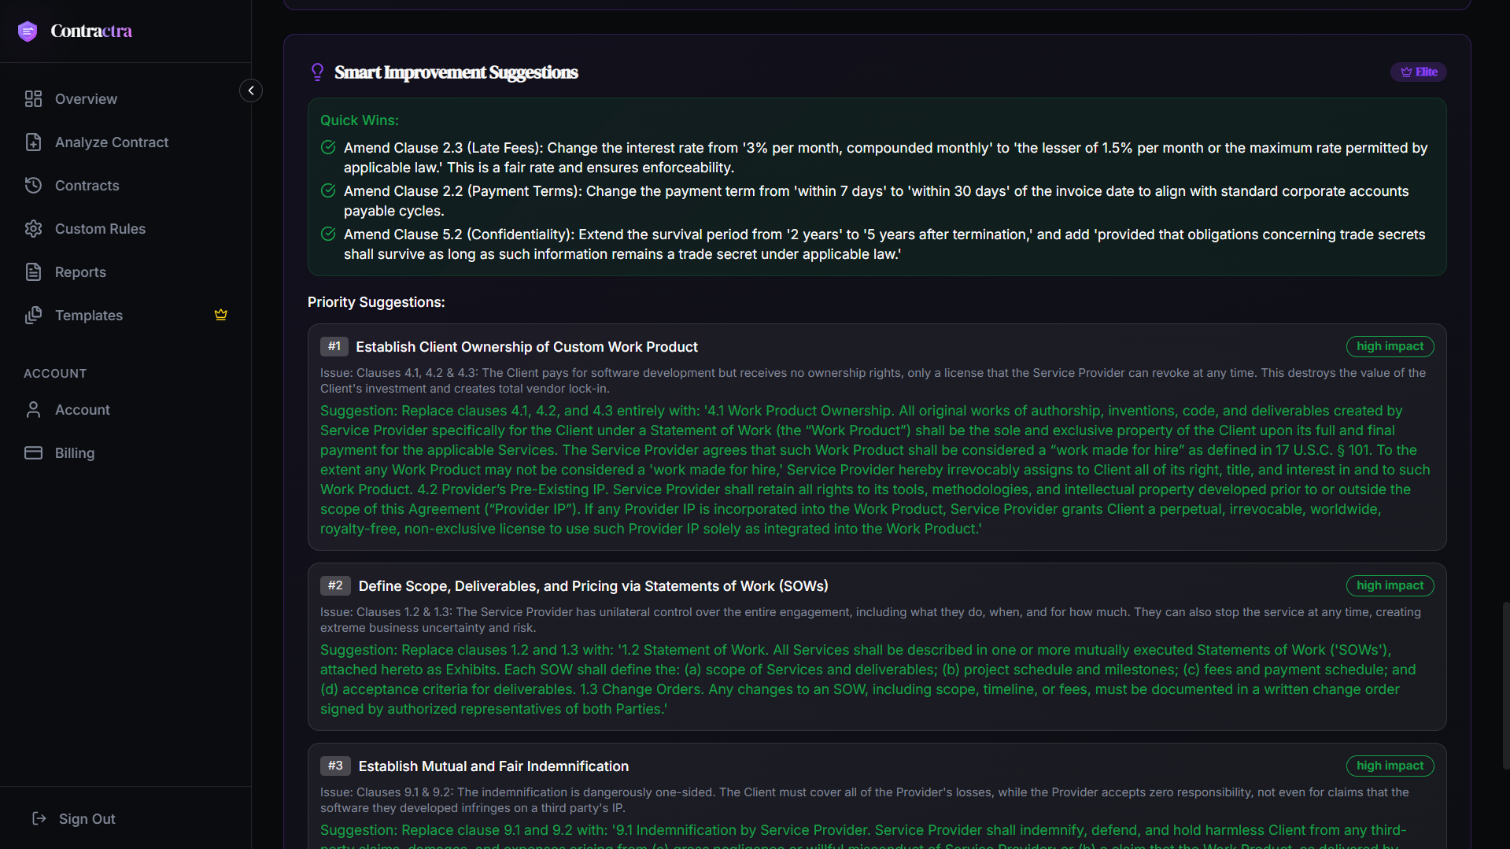Click the Sign Out button
Screen dimensions: 1510x849
click(74, 818)
